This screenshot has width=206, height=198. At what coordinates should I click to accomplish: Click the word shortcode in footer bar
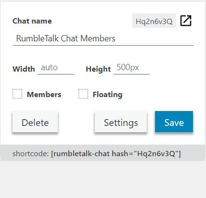[x=30, y=154]
